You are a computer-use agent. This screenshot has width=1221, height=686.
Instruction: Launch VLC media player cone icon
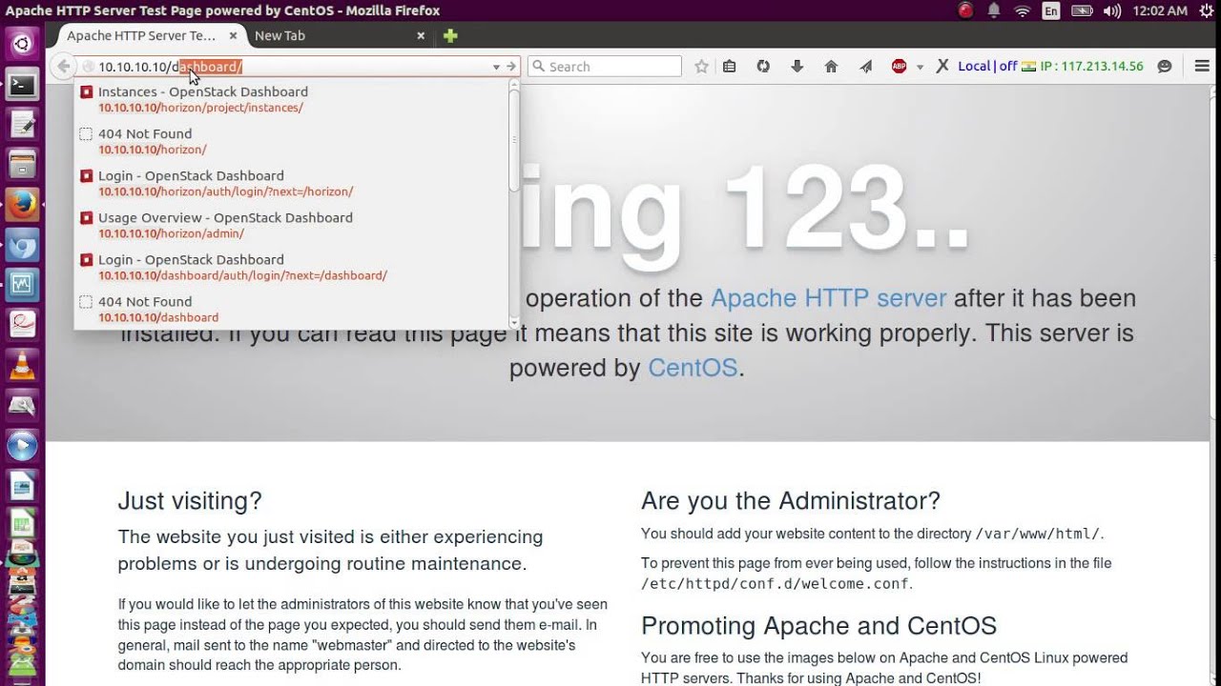(23, 366)
